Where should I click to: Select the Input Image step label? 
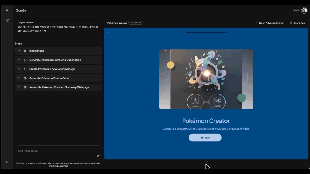click(x=36, y=51)
